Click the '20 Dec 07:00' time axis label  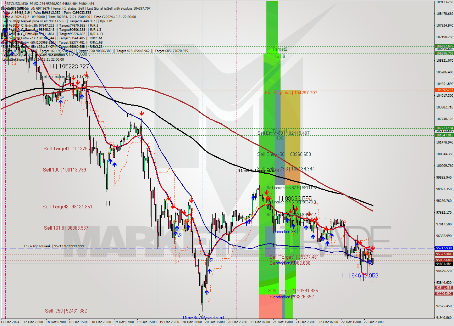tap(193, 322)
